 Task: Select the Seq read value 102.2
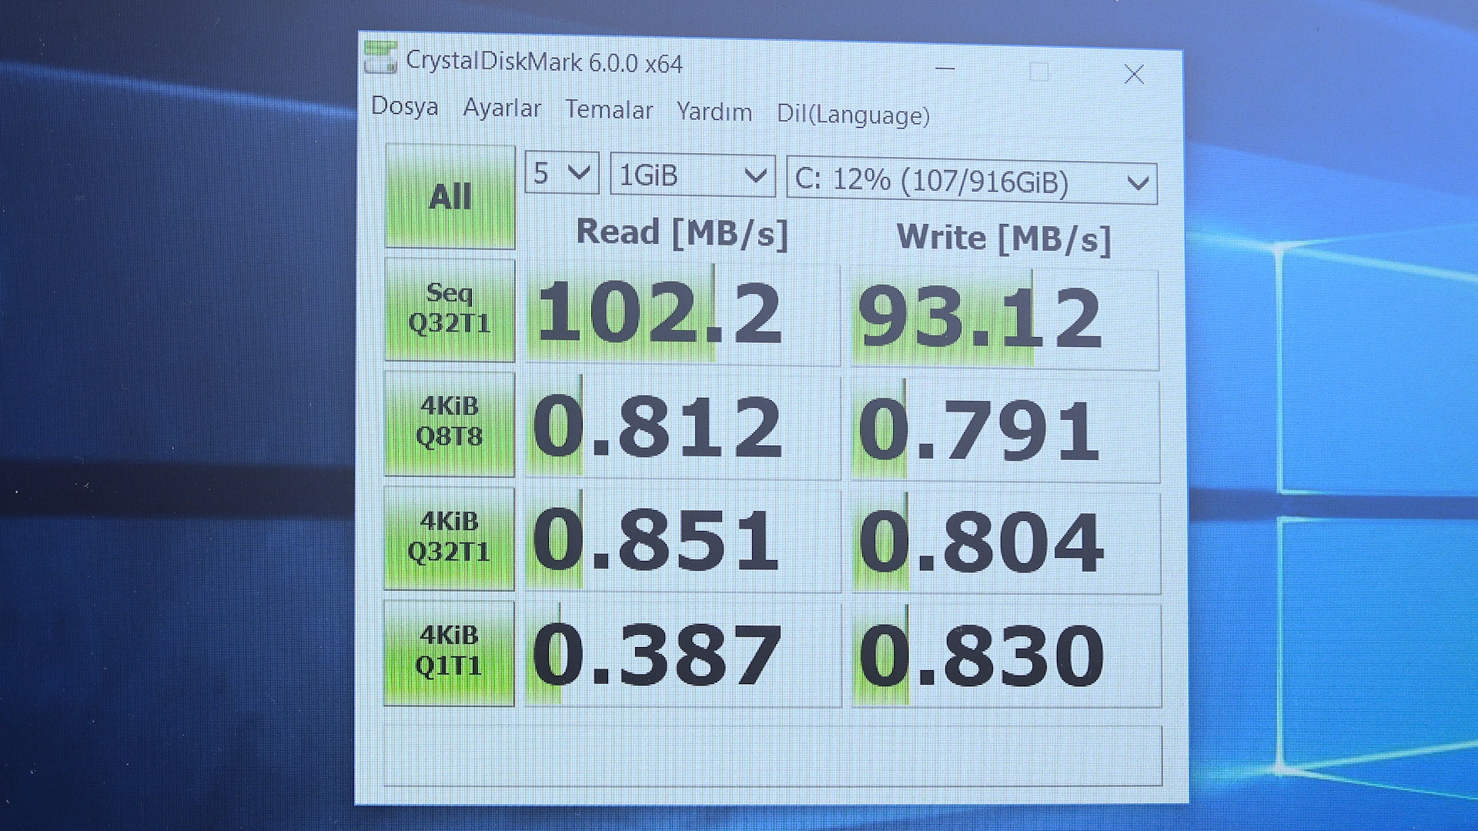click(x=682, y=313)
